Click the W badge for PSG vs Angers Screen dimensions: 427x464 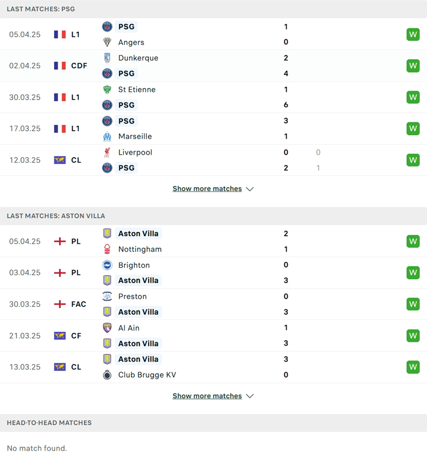click(413, 34)
